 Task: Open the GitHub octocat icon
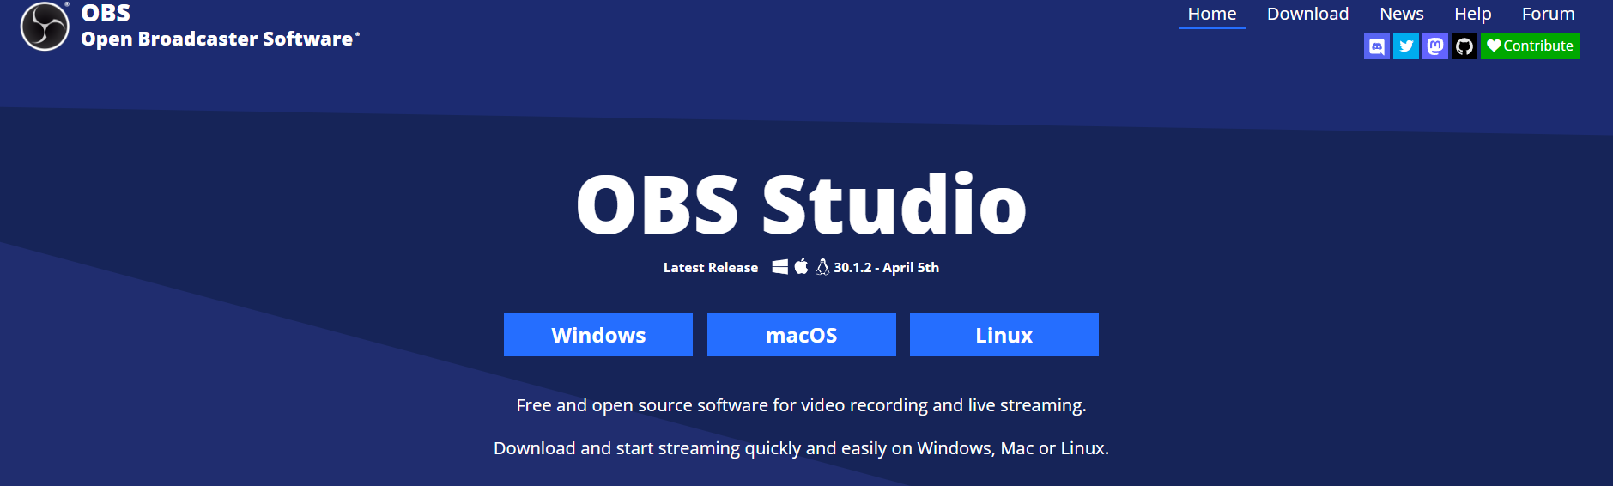[x=1464, y=46]
